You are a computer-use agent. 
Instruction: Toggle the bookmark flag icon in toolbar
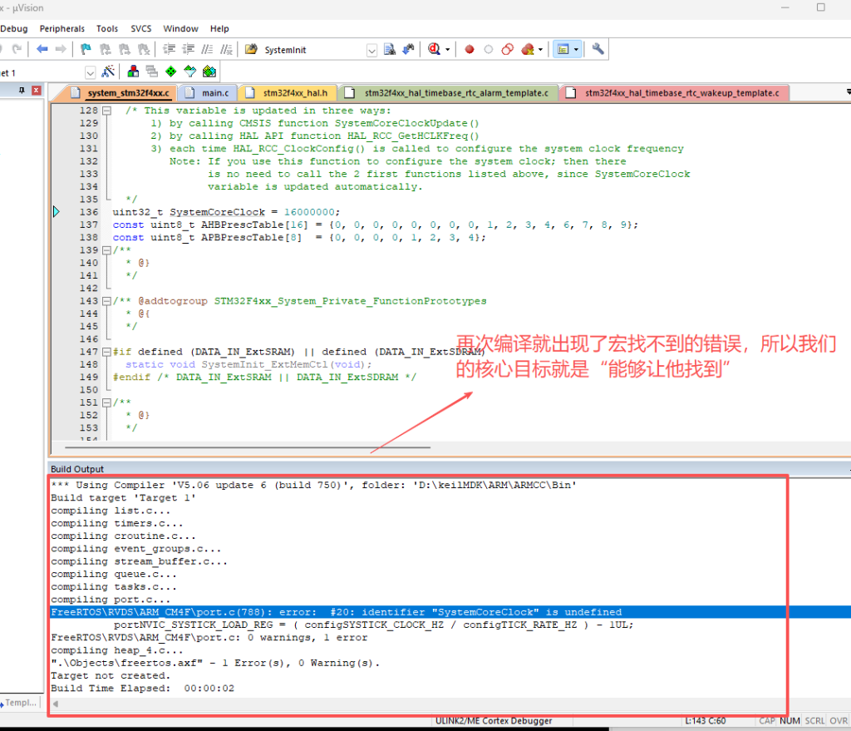86,50
